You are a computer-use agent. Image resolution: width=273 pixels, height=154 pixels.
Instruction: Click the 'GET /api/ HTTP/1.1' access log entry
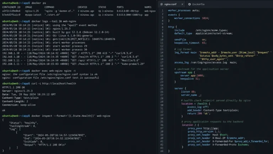71,60
